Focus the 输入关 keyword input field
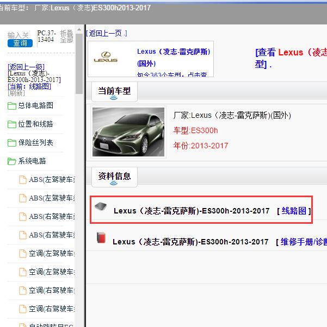The height and width of the screenshot is (327, 327). click(x=18, y=35)
